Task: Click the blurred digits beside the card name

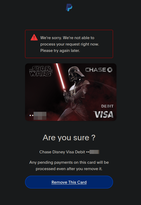Action: [x=94, y=152]
